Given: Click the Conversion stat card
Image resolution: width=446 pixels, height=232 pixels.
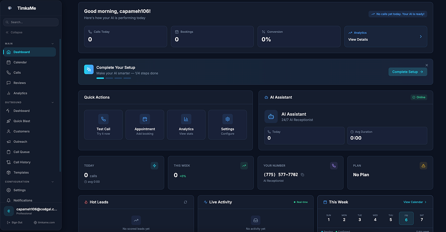Looking at the screenshot, I should click(299, 37).
